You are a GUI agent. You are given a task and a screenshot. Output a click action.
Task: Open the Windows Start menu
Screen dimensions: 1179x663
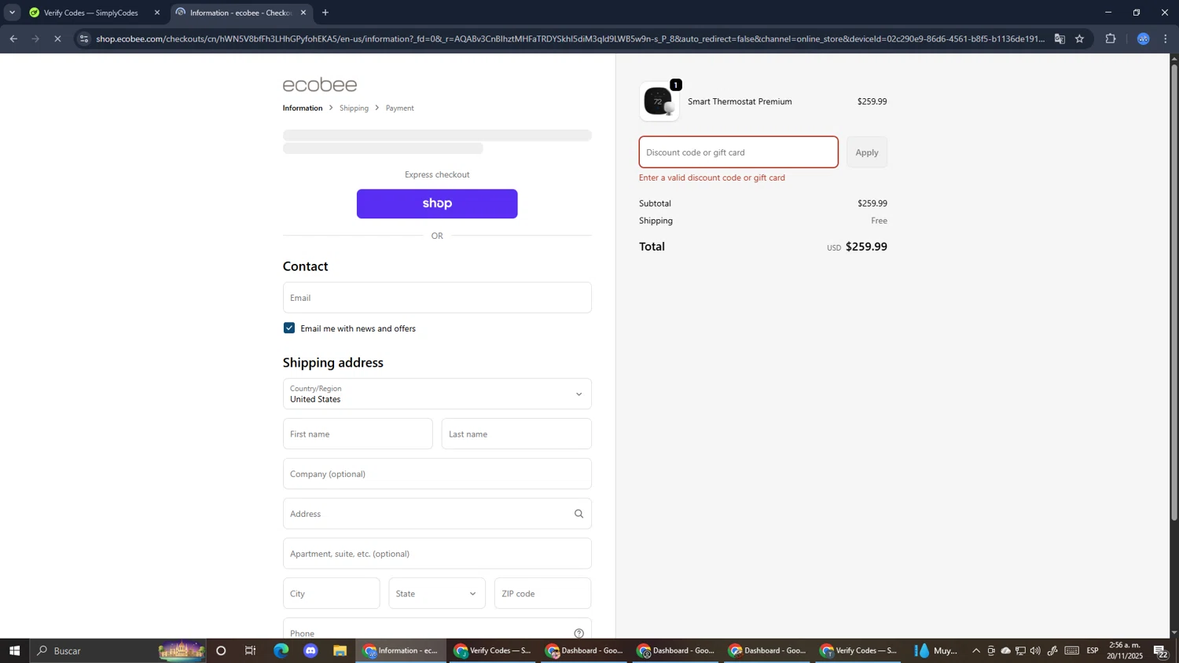(x=14, y=650)
